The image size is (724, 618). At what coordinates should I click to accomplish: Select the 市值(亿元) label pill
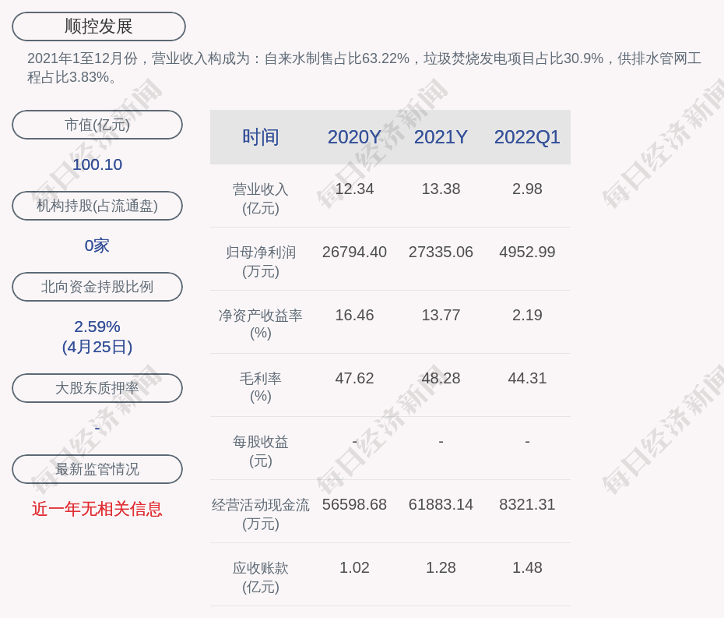tap(97, 125)
